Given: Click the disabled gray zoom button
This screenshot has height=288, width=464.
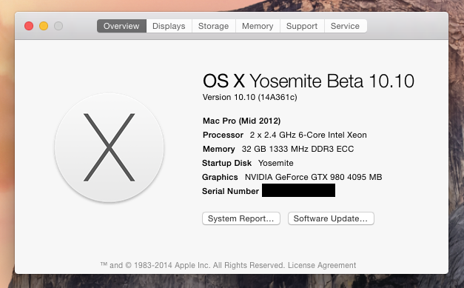Looking at the screenshot, I should coord(58,26).
